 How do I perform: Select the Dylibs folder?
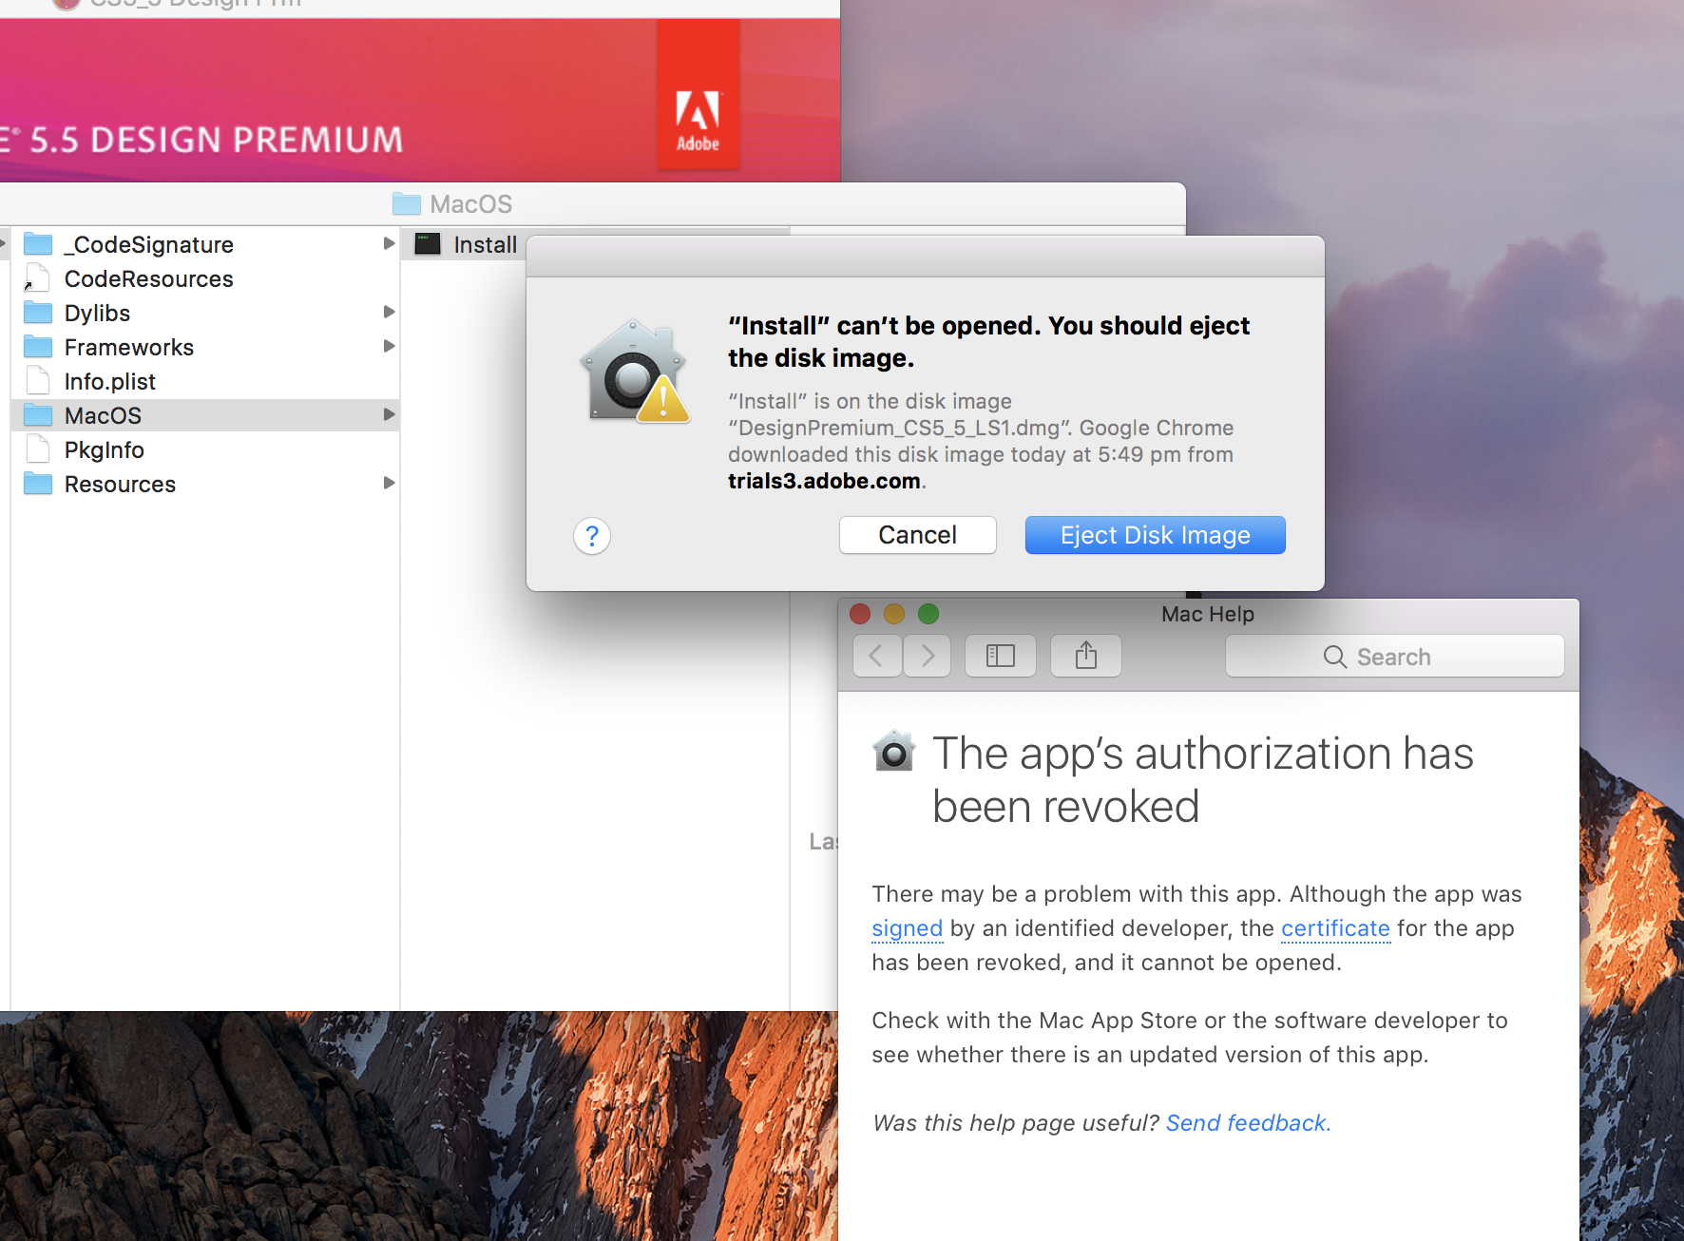[x=205, y=313]
